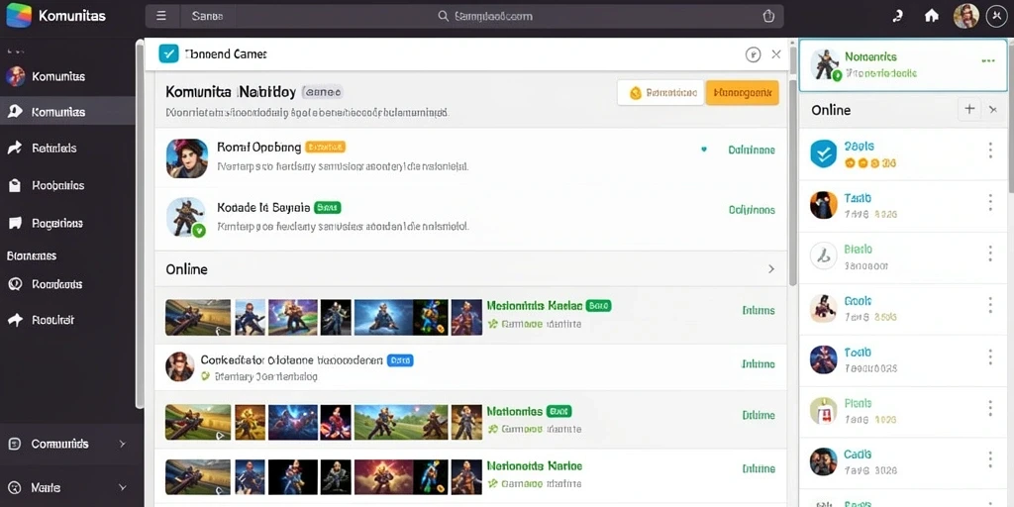Click the plus button beside right-panel Online
This screenshot has width=1014, height=507.
pyautogui.click(x=969, y=109)
